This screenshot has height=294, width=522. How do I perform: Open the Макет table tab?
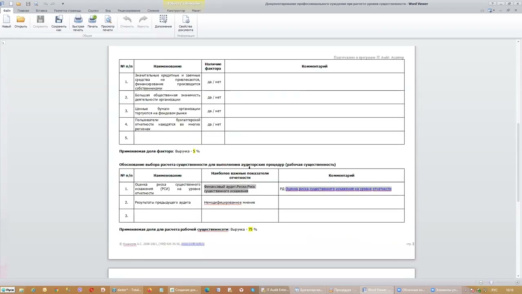click(196, 11)
